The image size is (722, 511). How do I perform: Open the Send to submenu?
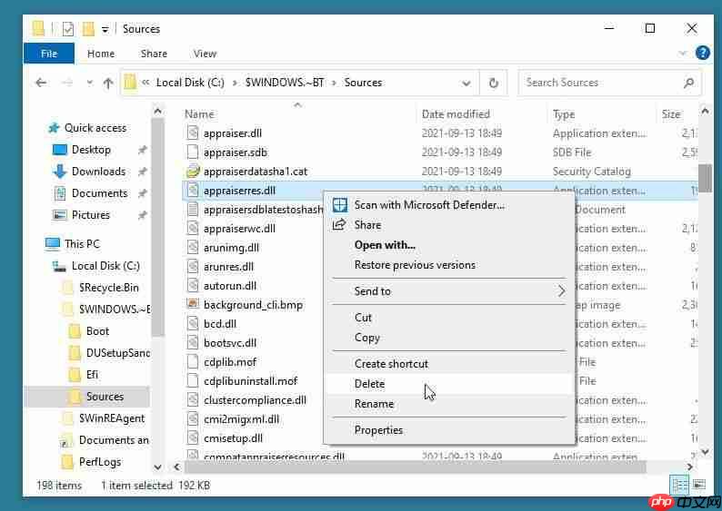pyautogui.click(x=449, y=290)
